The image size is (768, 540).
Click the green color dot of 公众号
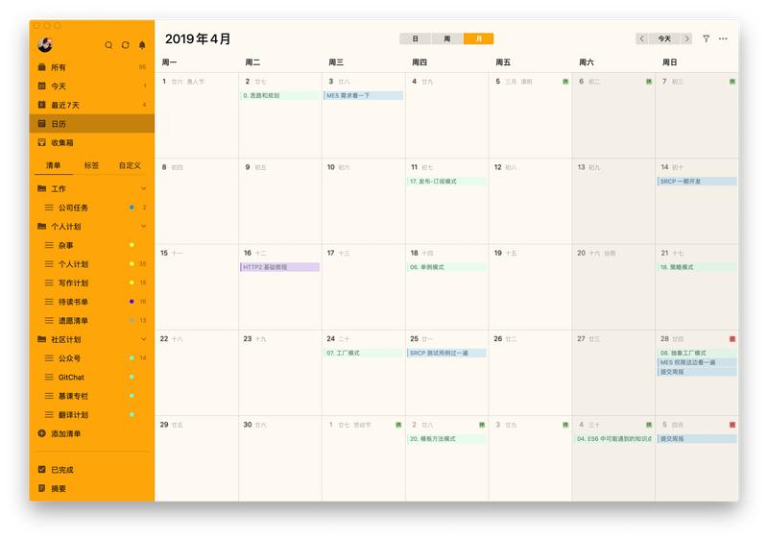(x=132, y=357)
